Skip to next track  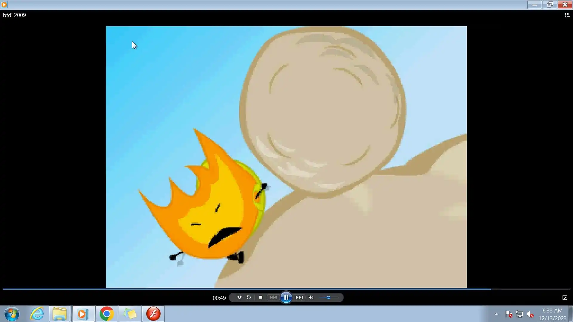(299, 298)
